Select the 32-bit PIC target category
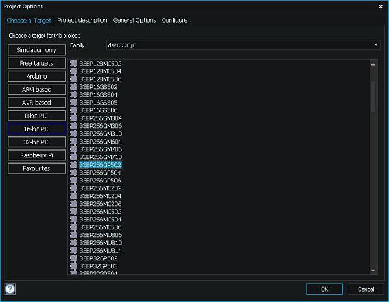The height and width of the screenshot is (302, 389). click(x=37, y=142)
